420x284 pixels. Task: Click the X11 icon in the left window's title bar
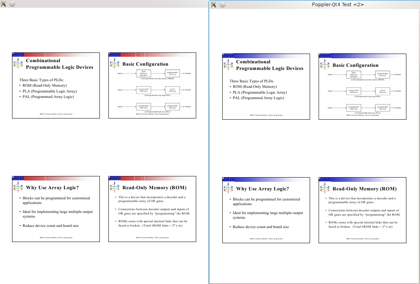coord(3,3)
